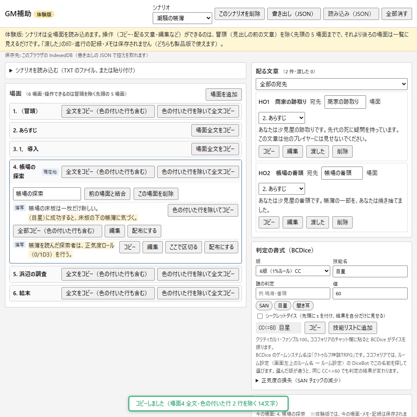
Task: Click 編集 for HO1 商家の跡取り
Action: (292, 151)
